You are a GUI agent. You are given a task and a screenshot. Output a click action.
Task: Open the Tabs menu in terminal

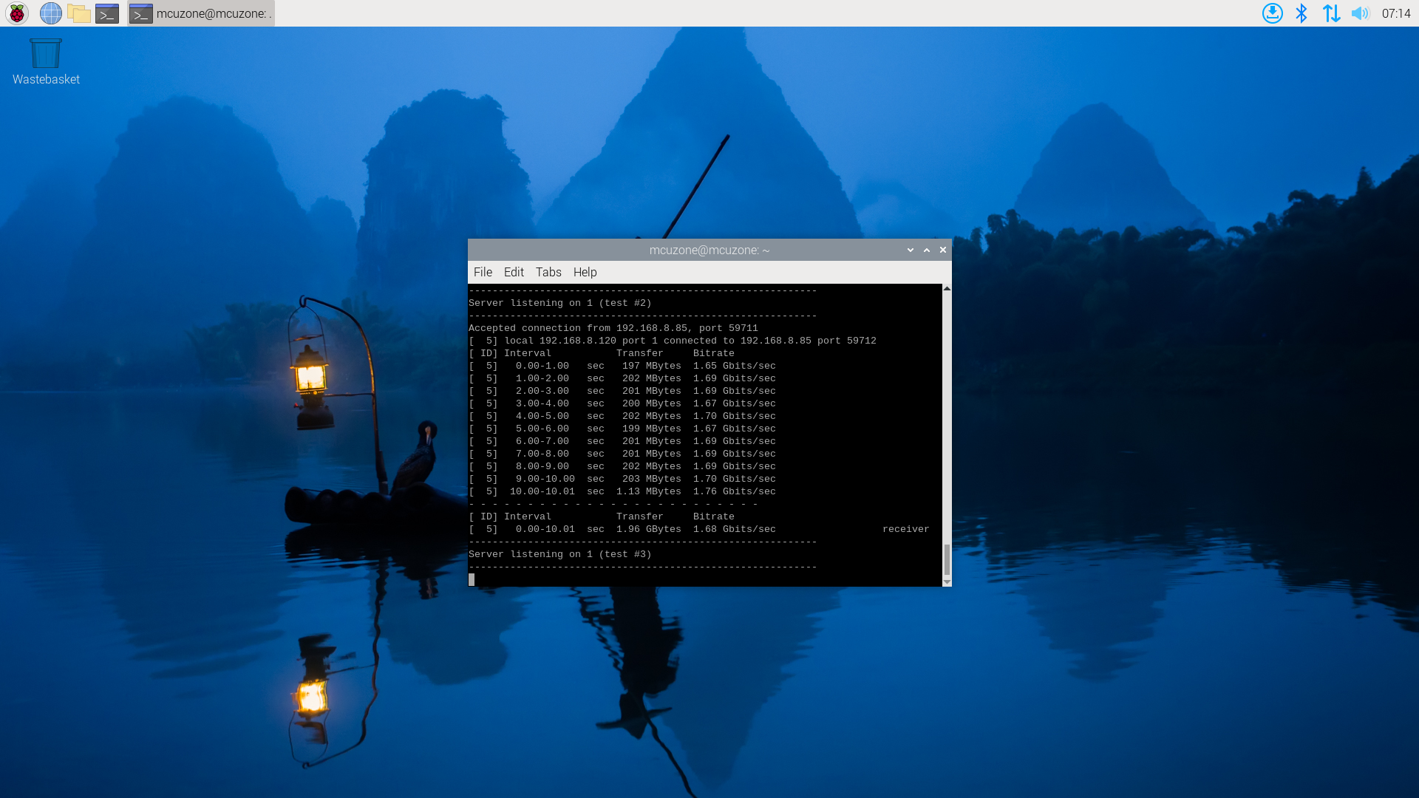click(x=548, y=272)
